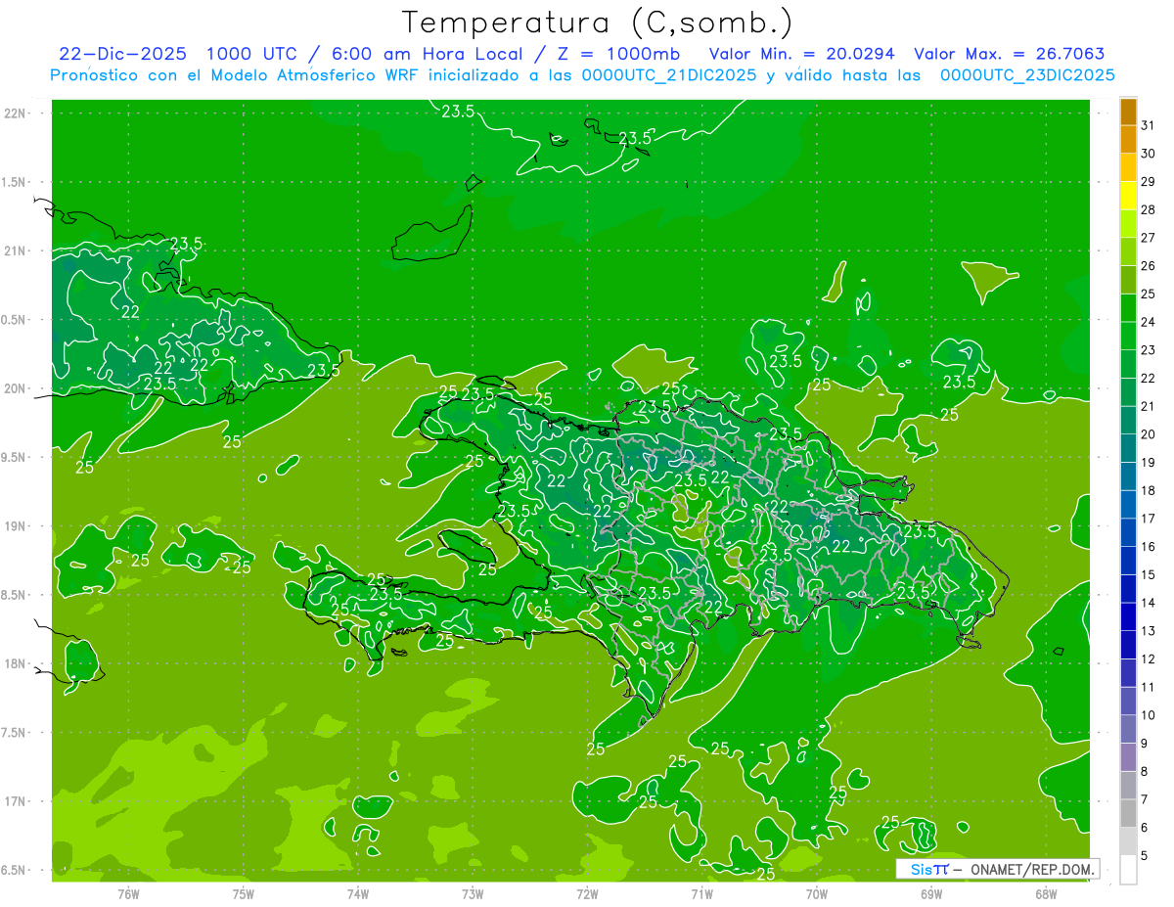Screen dimensions: 1174x907
Task: Click the "Sistπ" logo text
Action: point(929,869)
